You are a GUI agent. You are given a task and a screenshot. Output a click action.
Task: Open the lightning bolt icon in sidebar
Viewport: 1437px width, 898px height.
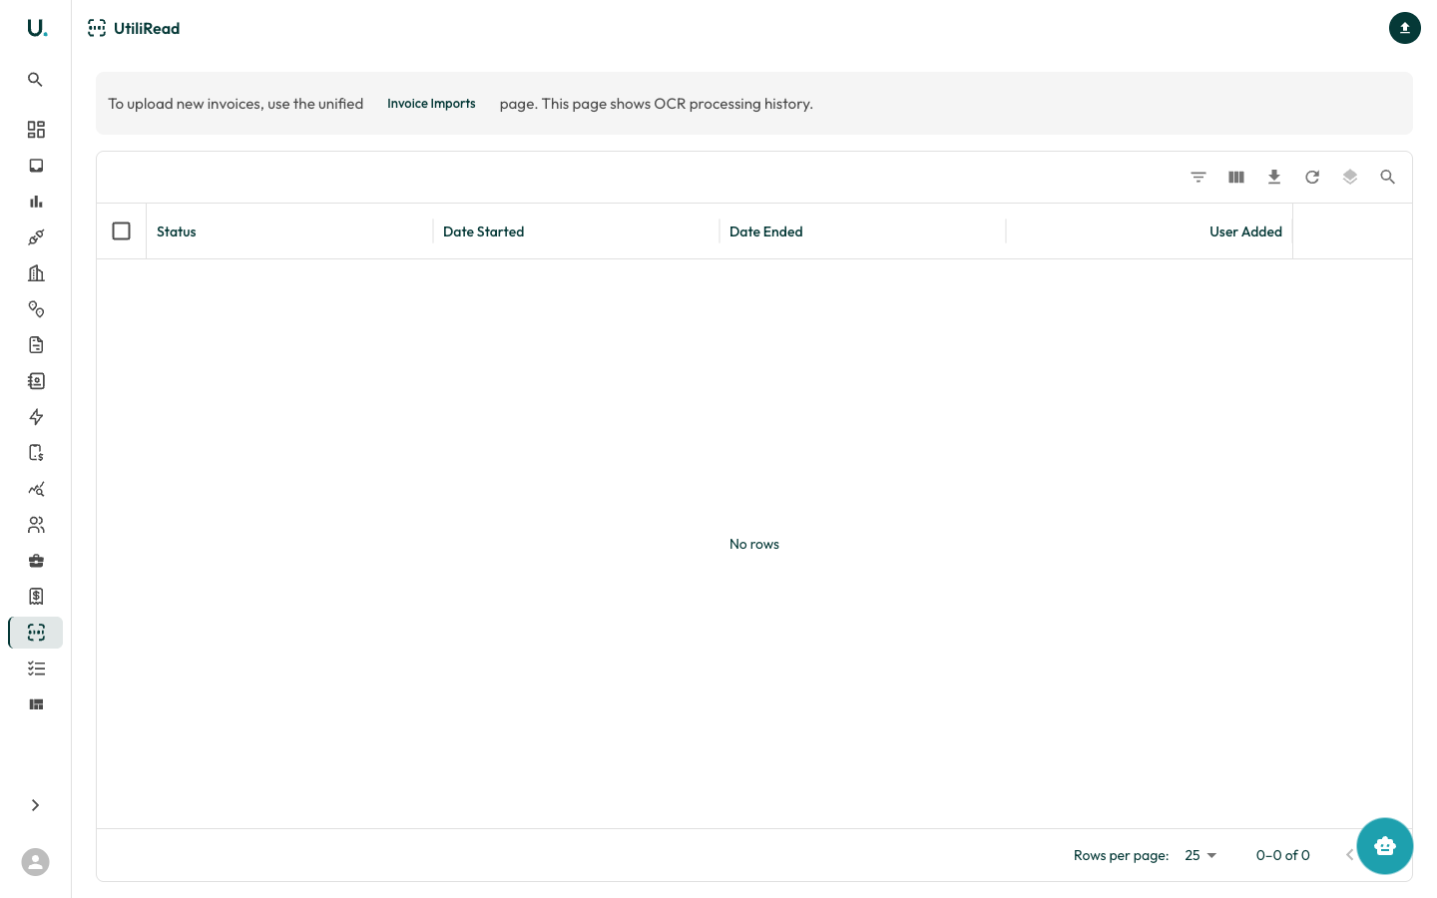(36, 417)
